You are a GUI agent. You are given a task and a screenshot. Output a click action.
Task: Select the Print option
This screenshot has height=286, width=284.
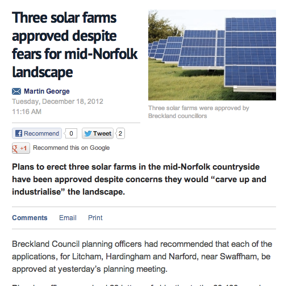[x=95, y=218]
